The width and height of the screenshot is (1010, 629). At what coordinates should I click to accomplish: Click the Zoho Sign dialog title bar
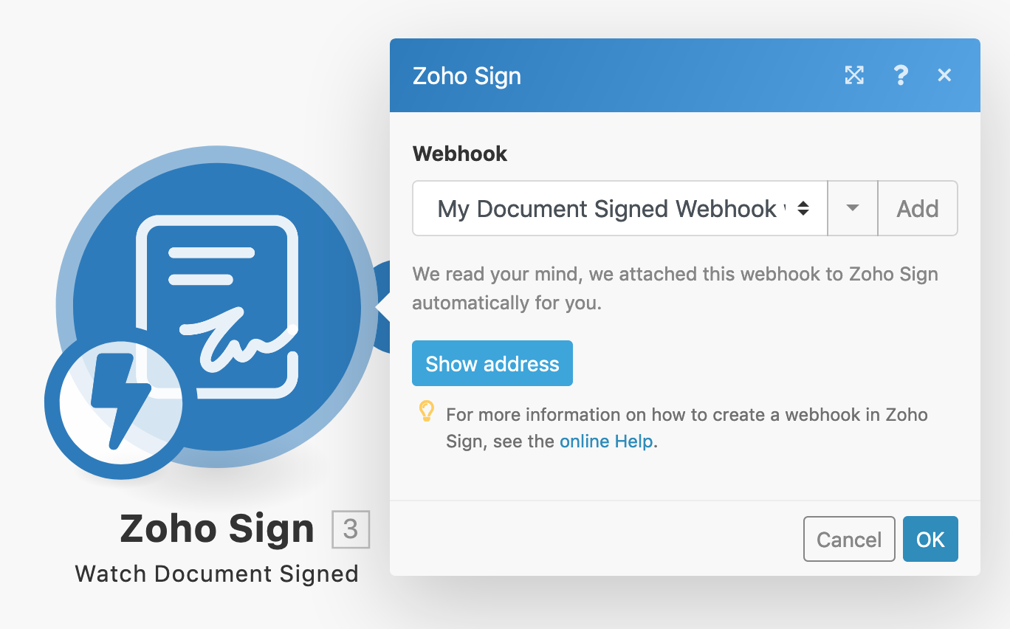pos(685,75)
